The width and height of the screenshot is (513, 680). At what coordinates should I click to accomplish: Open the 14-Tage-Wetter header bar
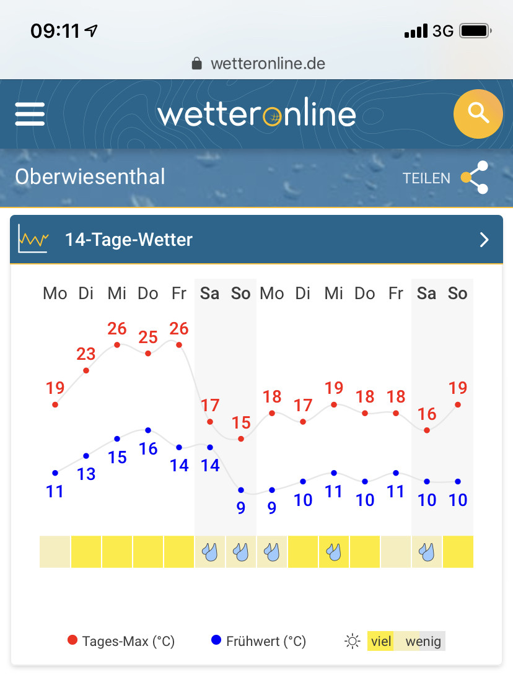click(x=256, y=240)
